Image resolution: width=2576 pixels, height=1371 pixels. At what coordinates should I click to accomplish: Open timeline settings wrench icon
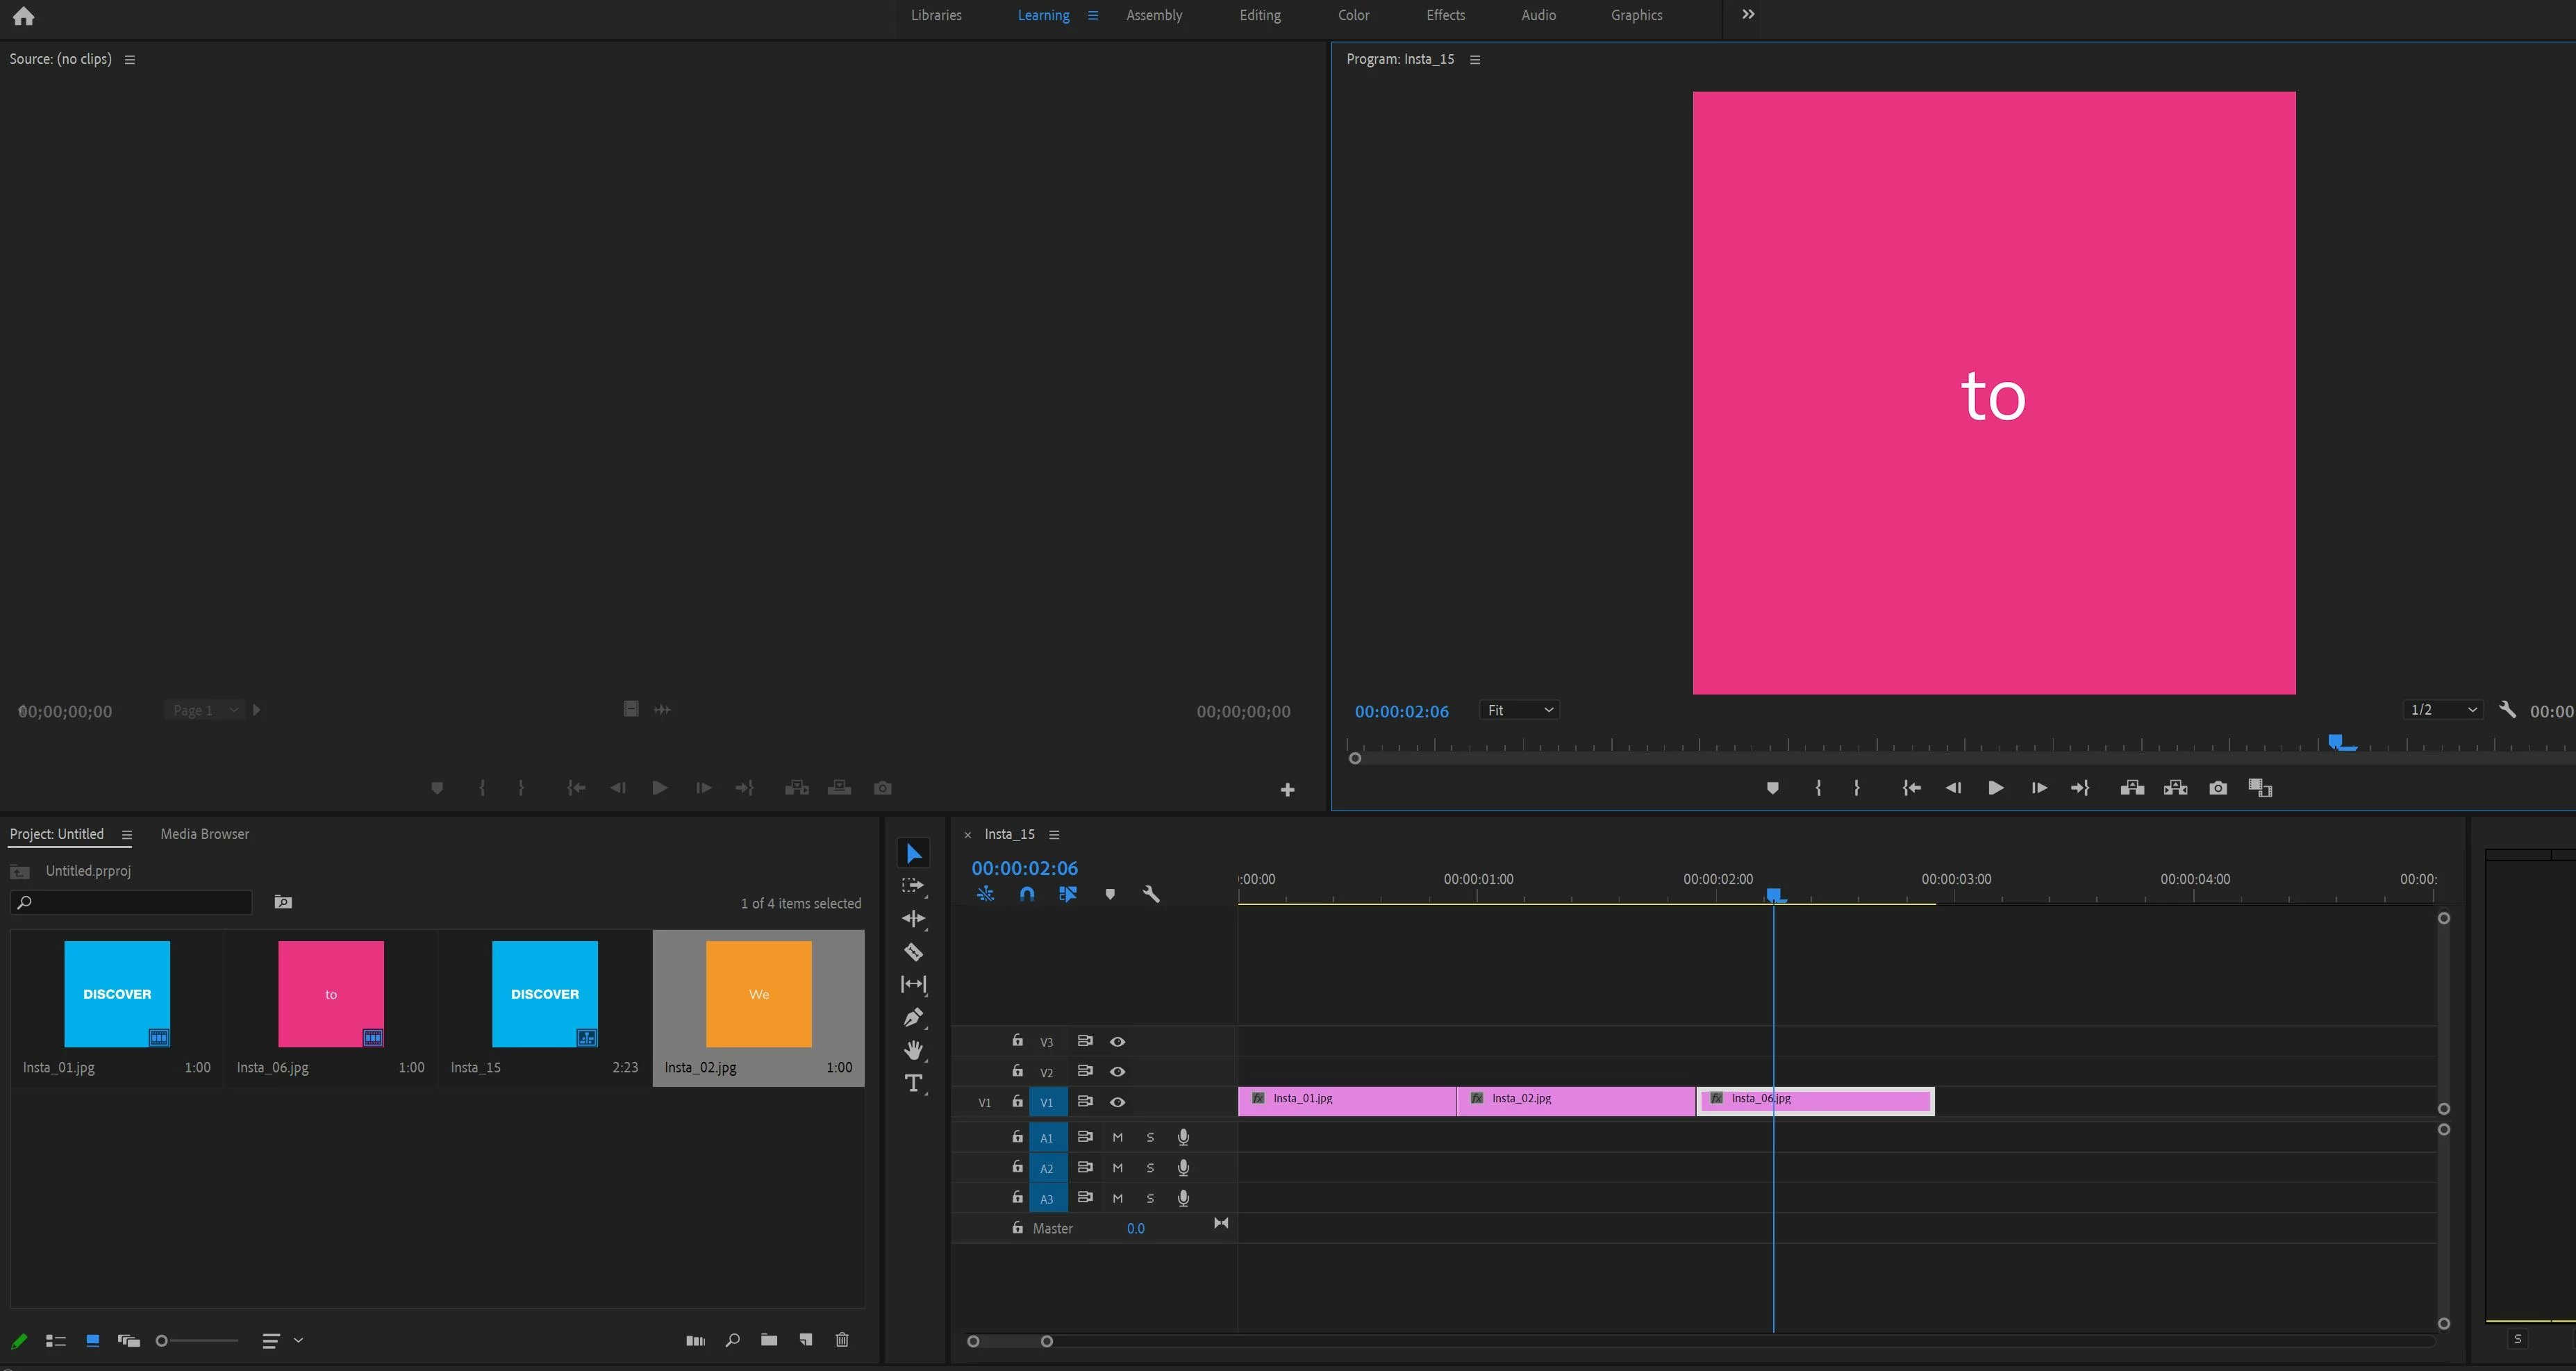click(x=1151, y=894)
